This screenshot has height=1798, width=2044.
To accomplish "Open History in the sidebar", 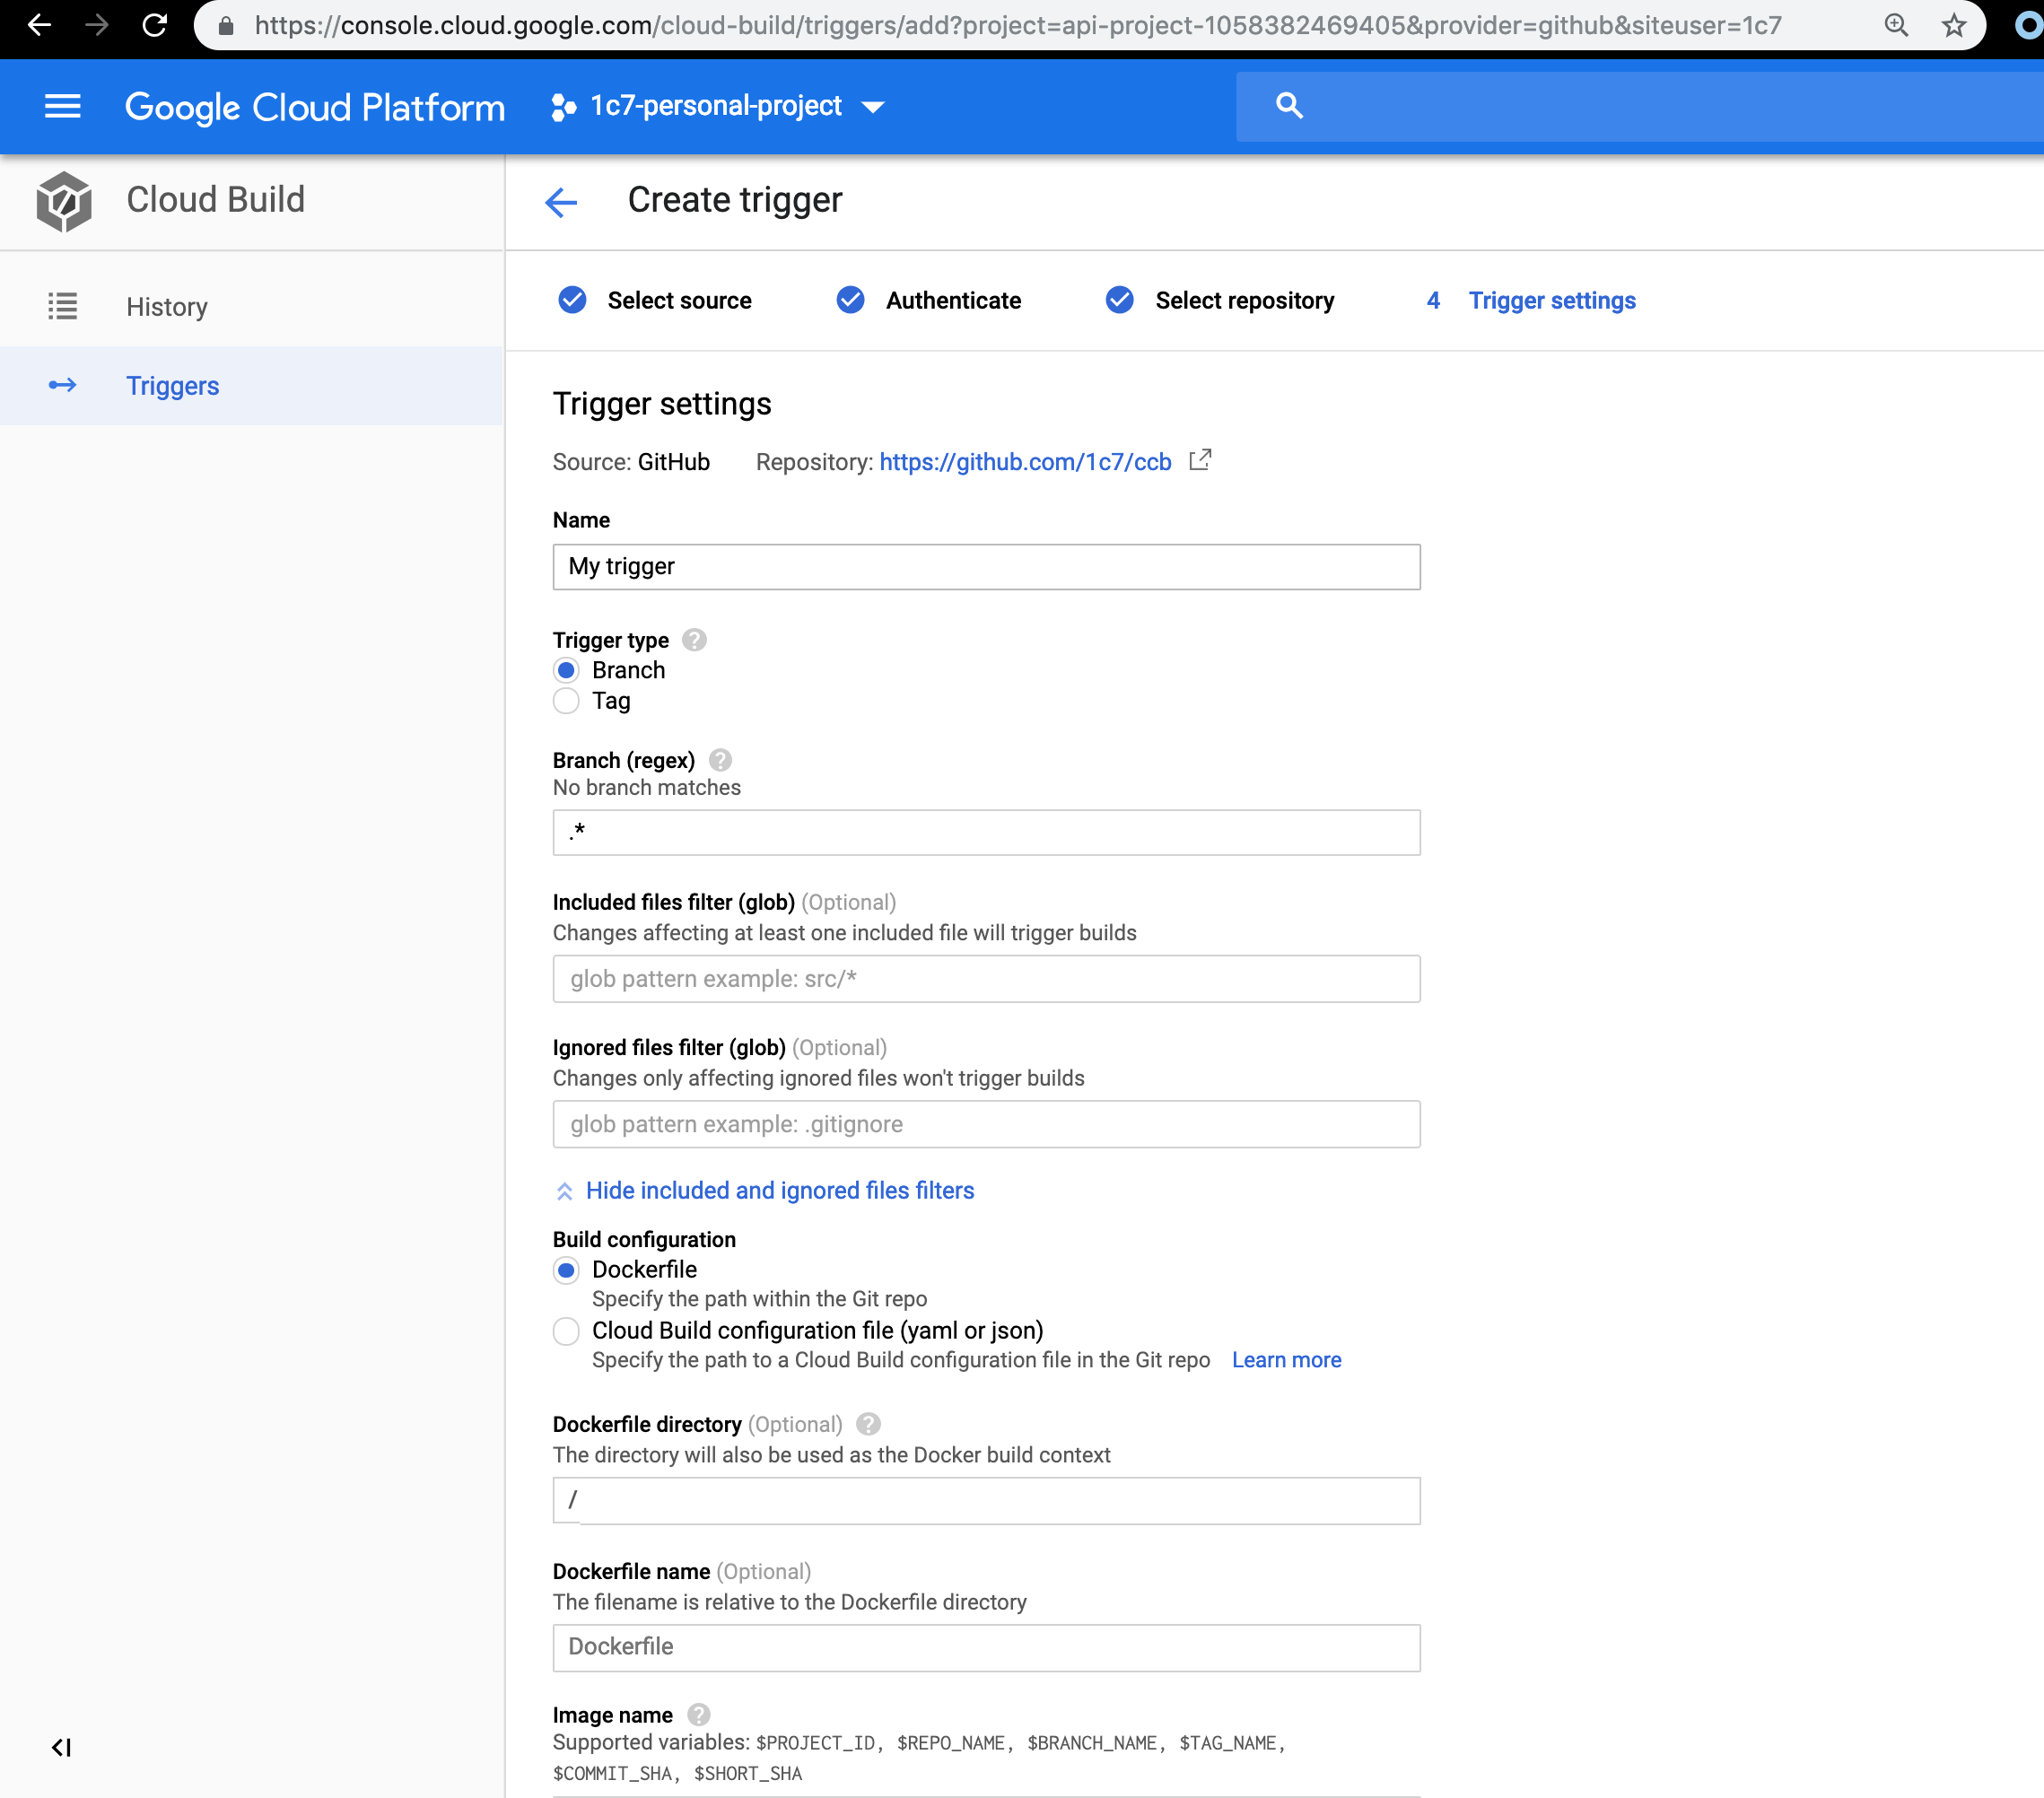I will pos(166,306).
